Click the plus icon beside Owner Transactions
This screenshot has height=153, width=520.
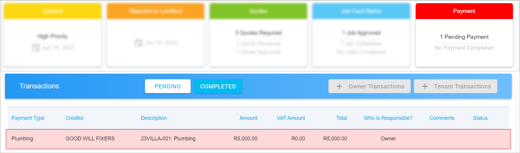[339, 86]
